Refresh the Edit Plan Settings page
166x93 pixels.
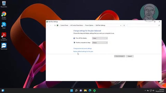[124, 25]
